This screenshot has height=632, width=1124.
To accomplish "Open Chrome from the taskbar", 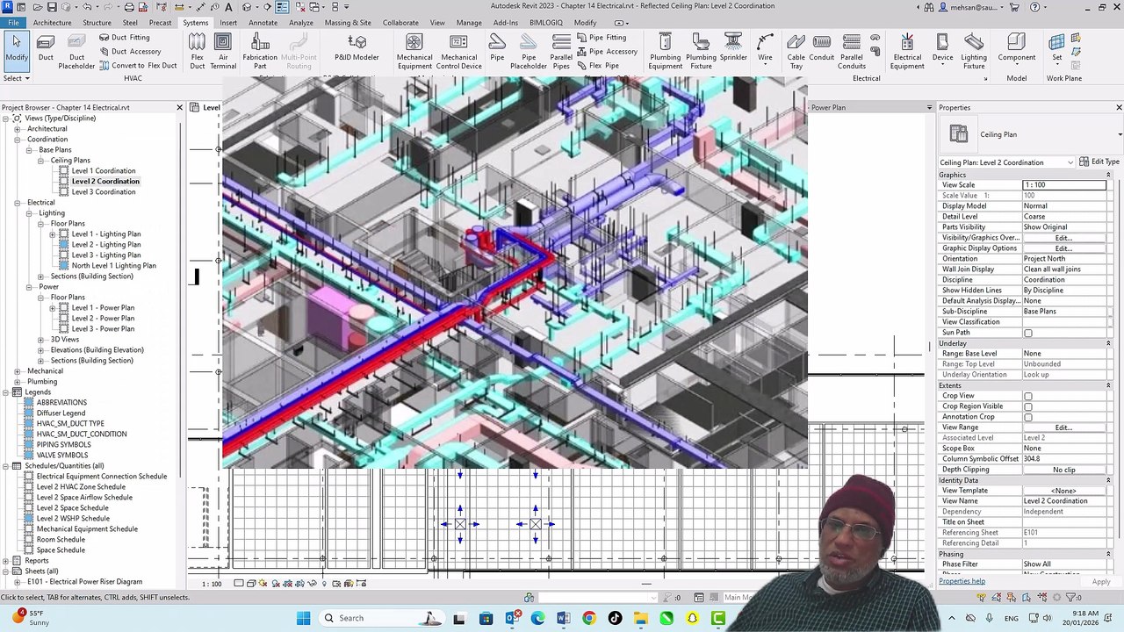I will [x=588, y=618].
